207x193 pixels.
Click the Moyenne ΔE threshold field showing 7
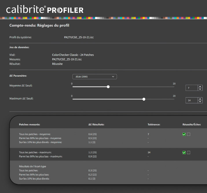coord(191,88)
